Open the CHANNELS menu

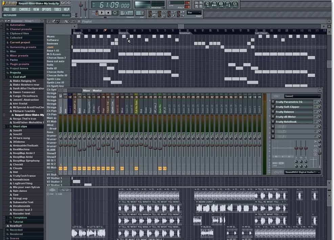pos(25,9)
